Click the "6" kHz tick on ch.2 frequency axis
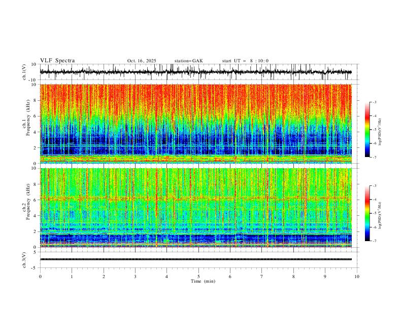Image resolution: width=402 pixels, height=310 pixels. pos(36,200)
